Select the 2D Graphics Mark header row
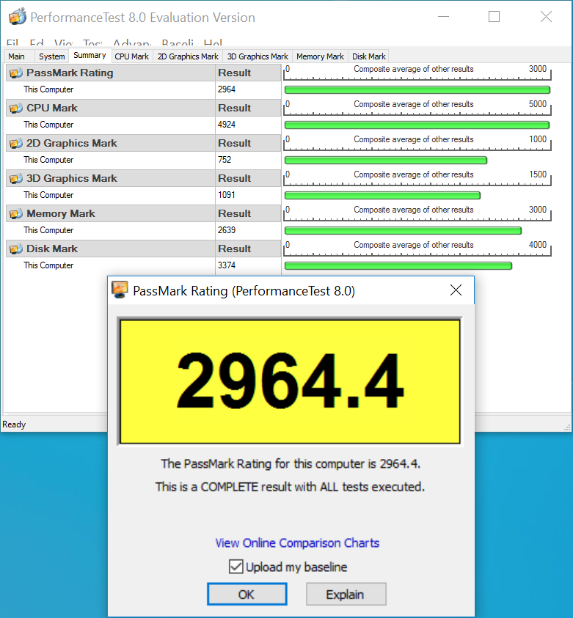573x618 pixels. point(143,143)
